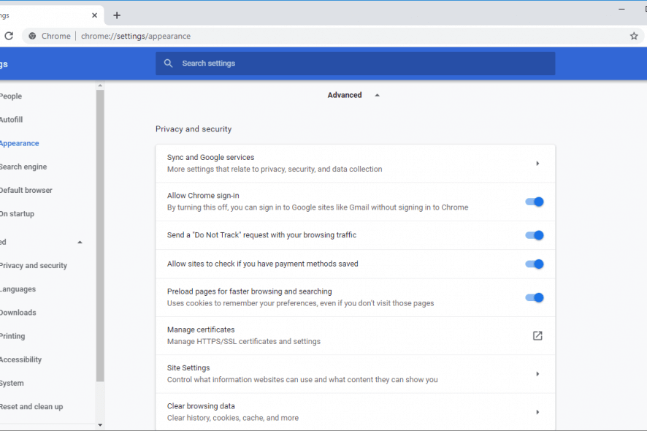Go to Autofill settings section
647x431 pixels.
point(11,120)
